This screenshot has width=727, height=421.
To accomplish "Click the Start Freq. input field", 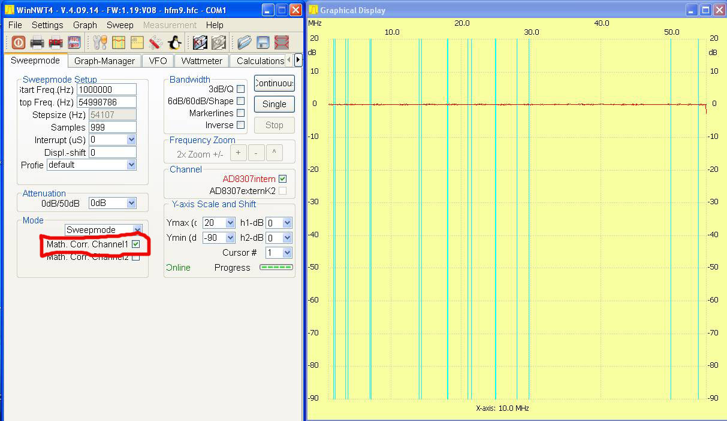I will click(106, 90).
